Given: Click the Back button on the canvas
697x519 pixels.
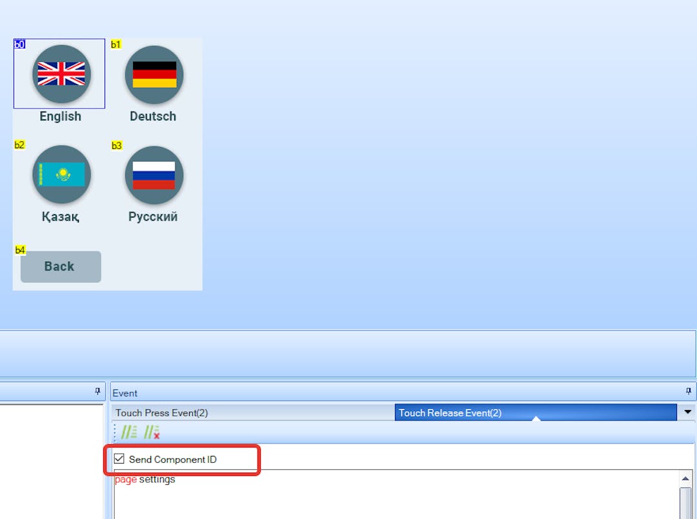Looking at the screenshot, I should 61,266.
